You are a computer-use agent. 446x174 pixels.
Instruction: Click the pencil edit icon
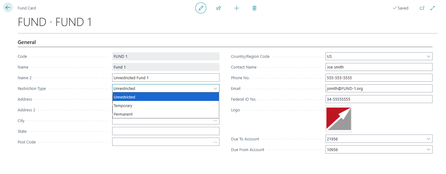pyautogui.click(x=201, y=8)
